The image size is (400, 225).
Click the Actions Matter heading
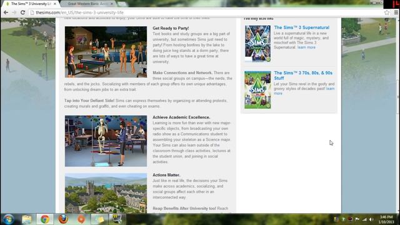click(x=166, y=175)
